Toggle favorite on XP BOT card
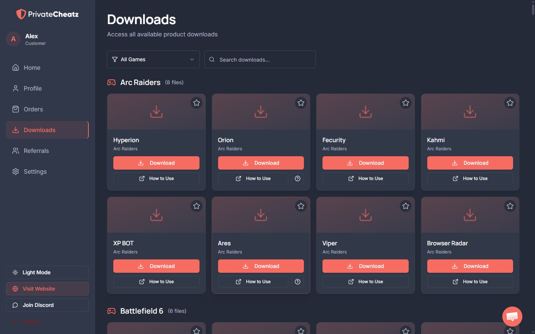This screenshot has width=535, height=334. pyautogui.click(x=197, y=206)
